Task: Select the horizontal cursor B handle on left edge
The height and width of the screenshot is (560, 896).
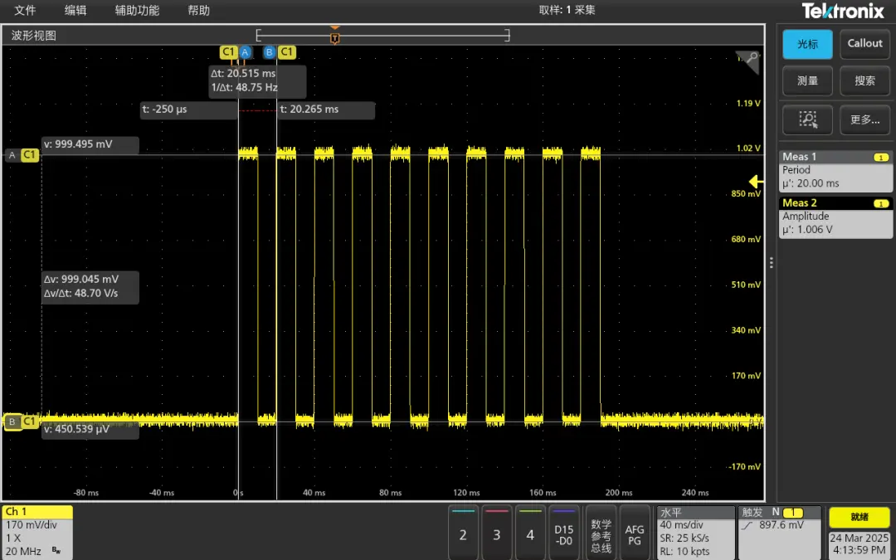Action: pyautogui.click(x=12, y=422)
